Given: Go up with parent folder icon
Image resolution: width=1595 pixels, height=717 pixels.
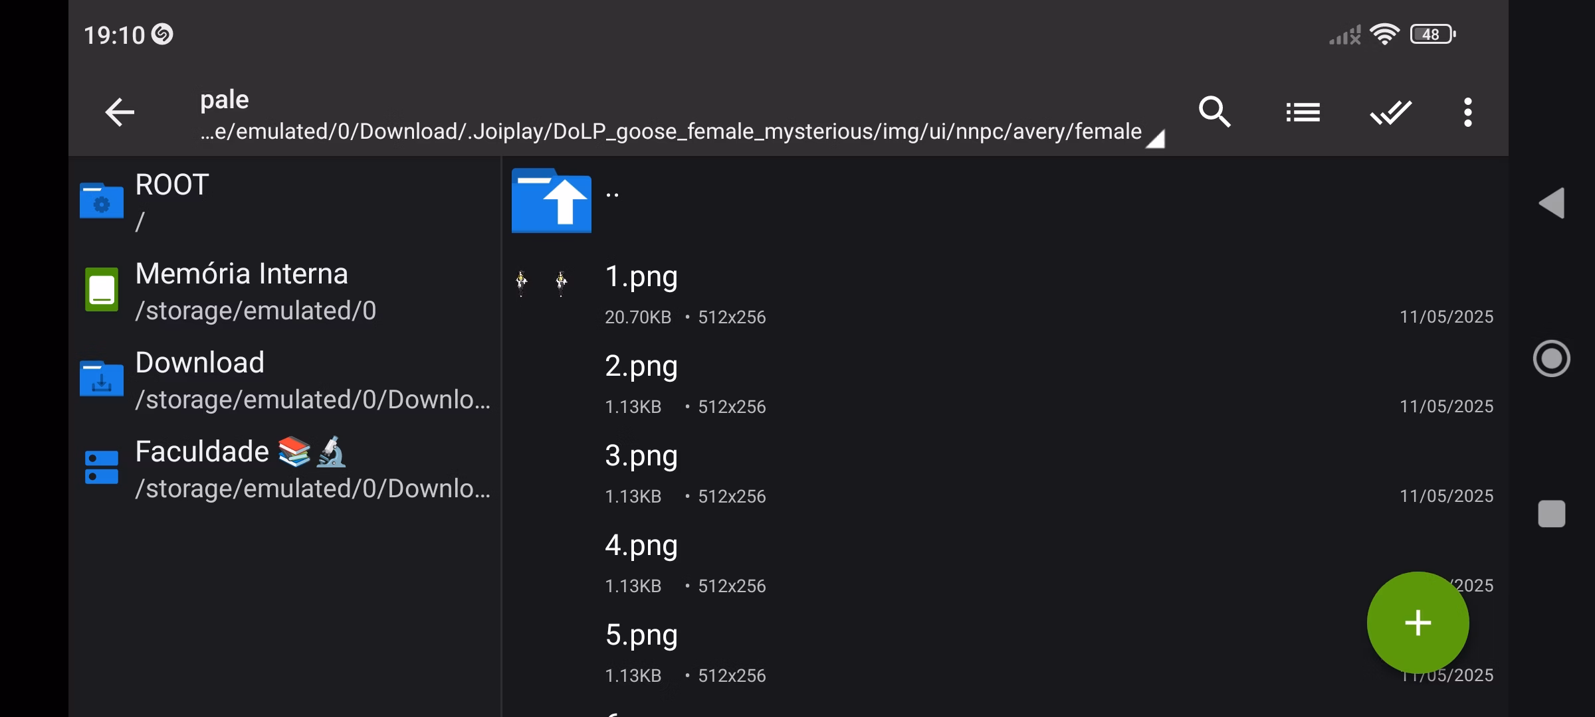Looking at the screenshot, I should [x=551, y=200].
